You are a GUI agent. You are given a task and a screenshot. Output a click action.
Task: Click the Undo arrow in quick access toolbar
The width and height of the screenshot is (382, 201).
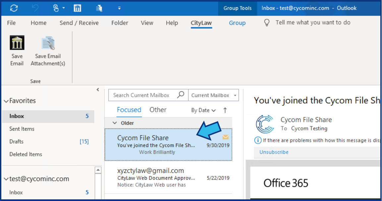(x=35, y=8)
